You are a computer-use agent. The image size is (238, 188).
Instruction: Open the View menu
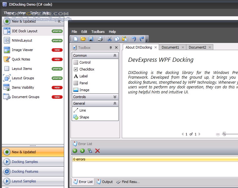pyautogui.click(x=22, y=13)
